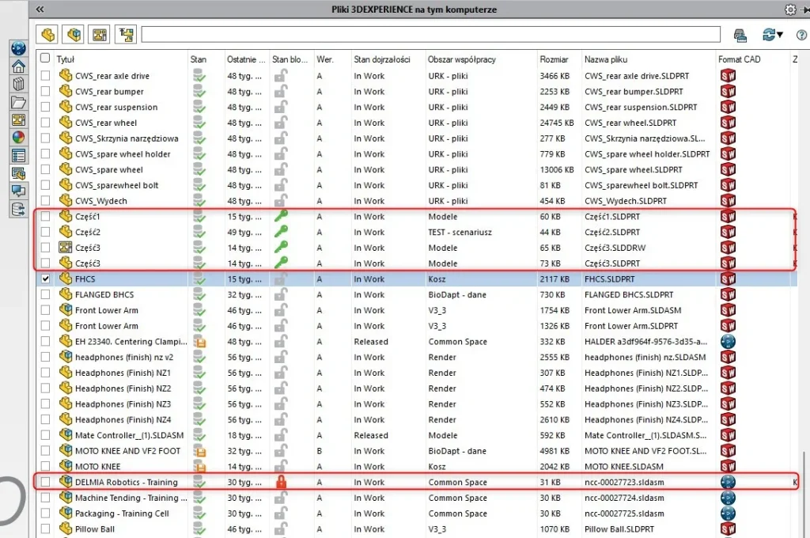Click the 24745 KB size cell

(x=557, y=123)
